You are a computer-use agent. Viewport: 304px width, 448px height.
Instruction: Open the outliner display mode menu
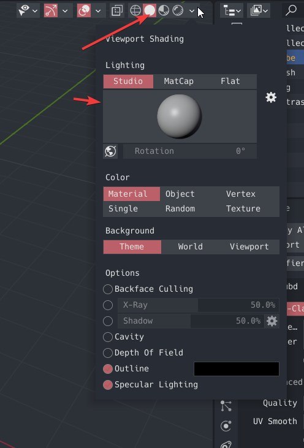click(x=258, y=11)
